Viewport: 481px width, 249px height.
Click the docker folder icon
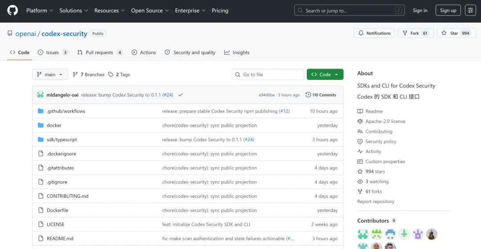tap(41, 125)
